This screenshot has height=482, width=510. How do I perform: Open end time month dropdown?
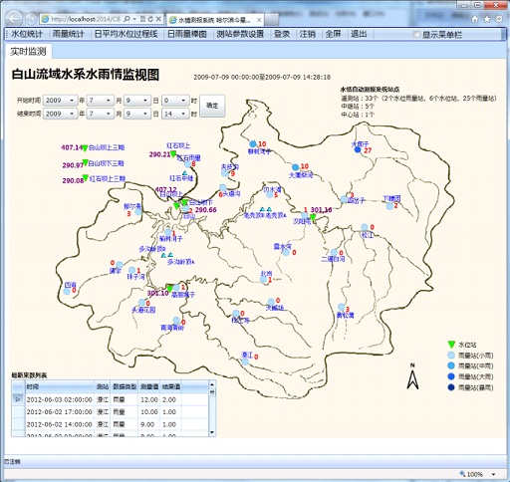100,114
